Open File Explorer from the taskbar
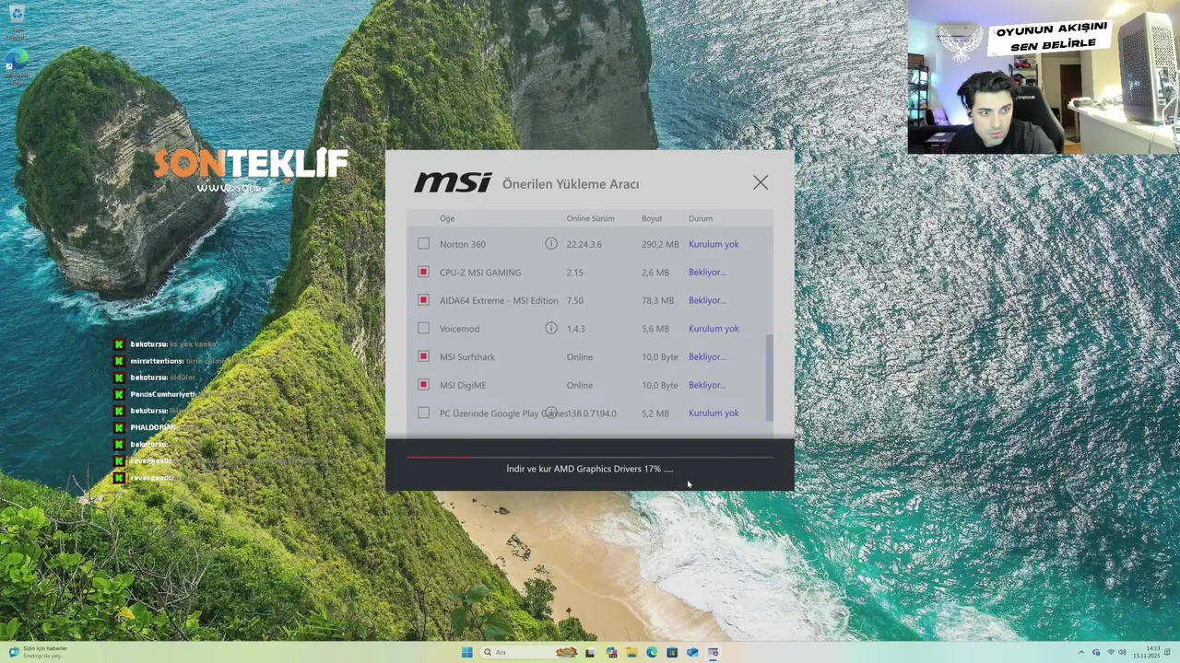The image size is (1180, 663). tap(631, 652)
